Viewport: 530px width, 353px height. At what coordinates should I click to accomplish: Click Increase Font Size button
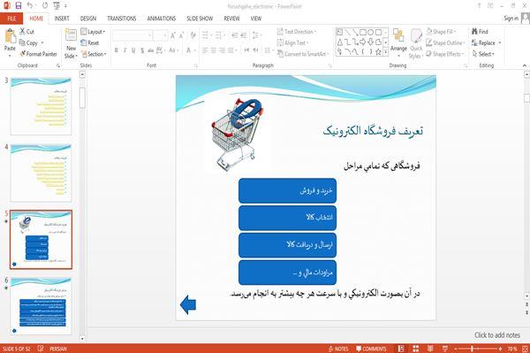point(173,35)
